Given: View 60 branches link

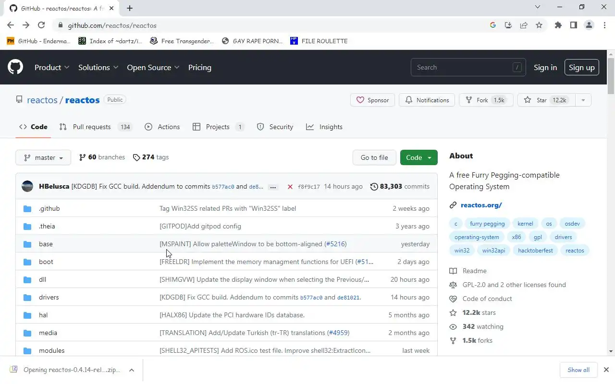Looking at the screenshot, I should click(x=102, y=157).
